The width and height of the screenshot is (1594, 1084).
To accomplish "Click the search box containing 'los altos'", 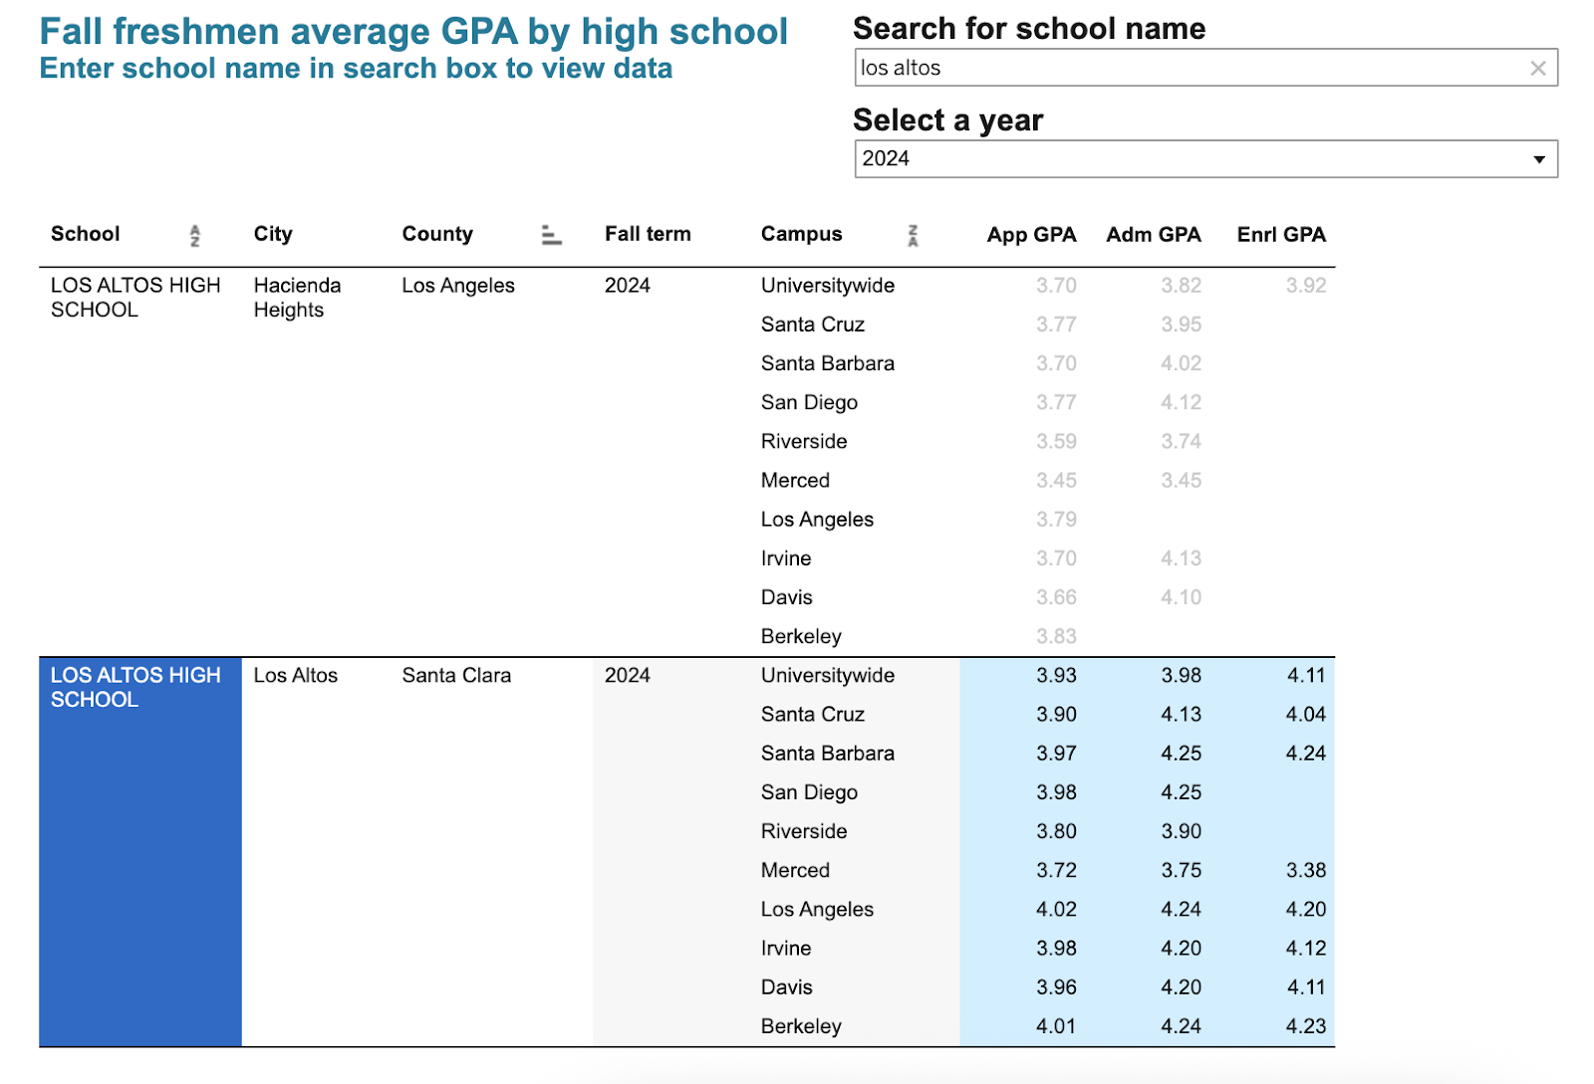I will (1186, 69).
